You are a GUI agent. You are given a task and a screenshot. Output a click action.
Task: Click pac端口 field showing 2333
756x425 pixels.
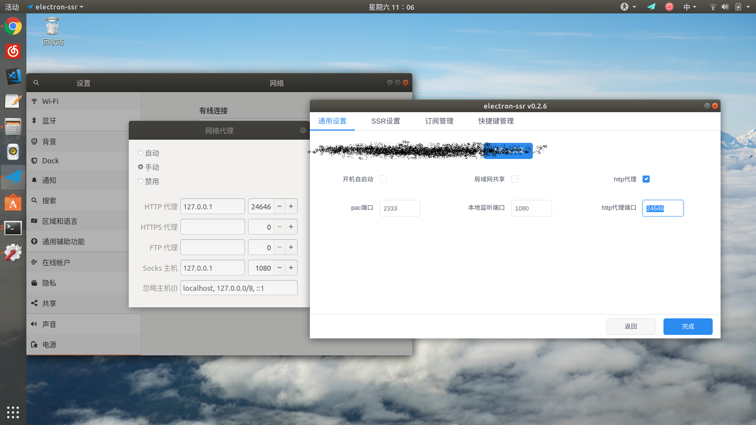[400, 208]
